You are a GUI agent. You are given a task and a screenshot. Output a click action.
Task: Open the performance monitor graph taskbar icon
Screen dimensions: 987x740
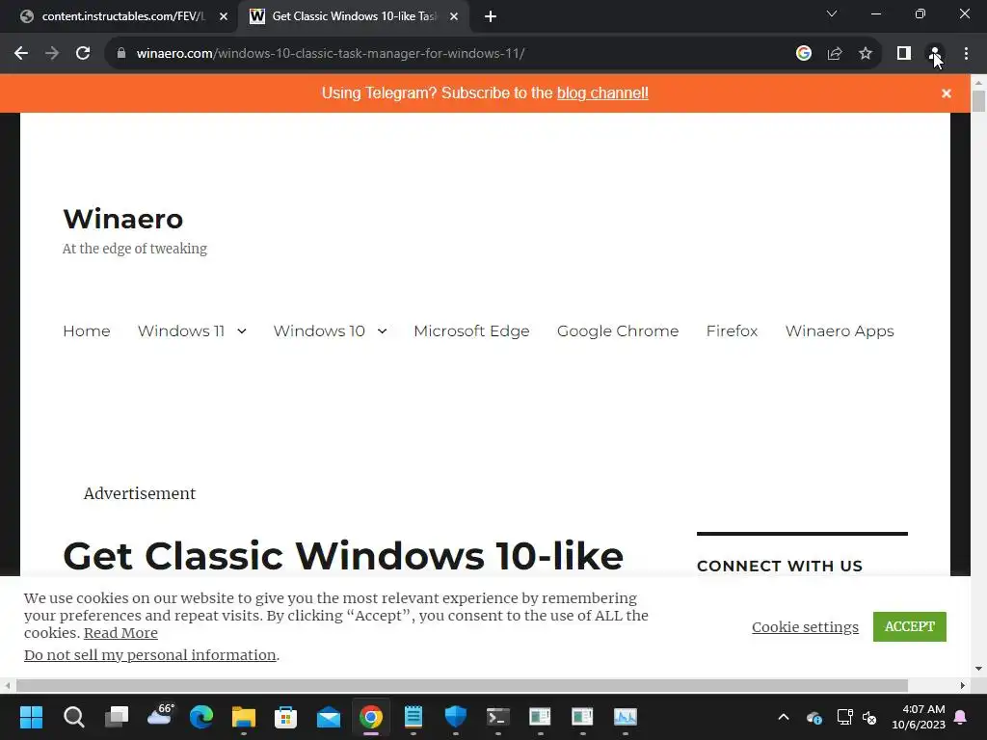[x=625, y=717]
